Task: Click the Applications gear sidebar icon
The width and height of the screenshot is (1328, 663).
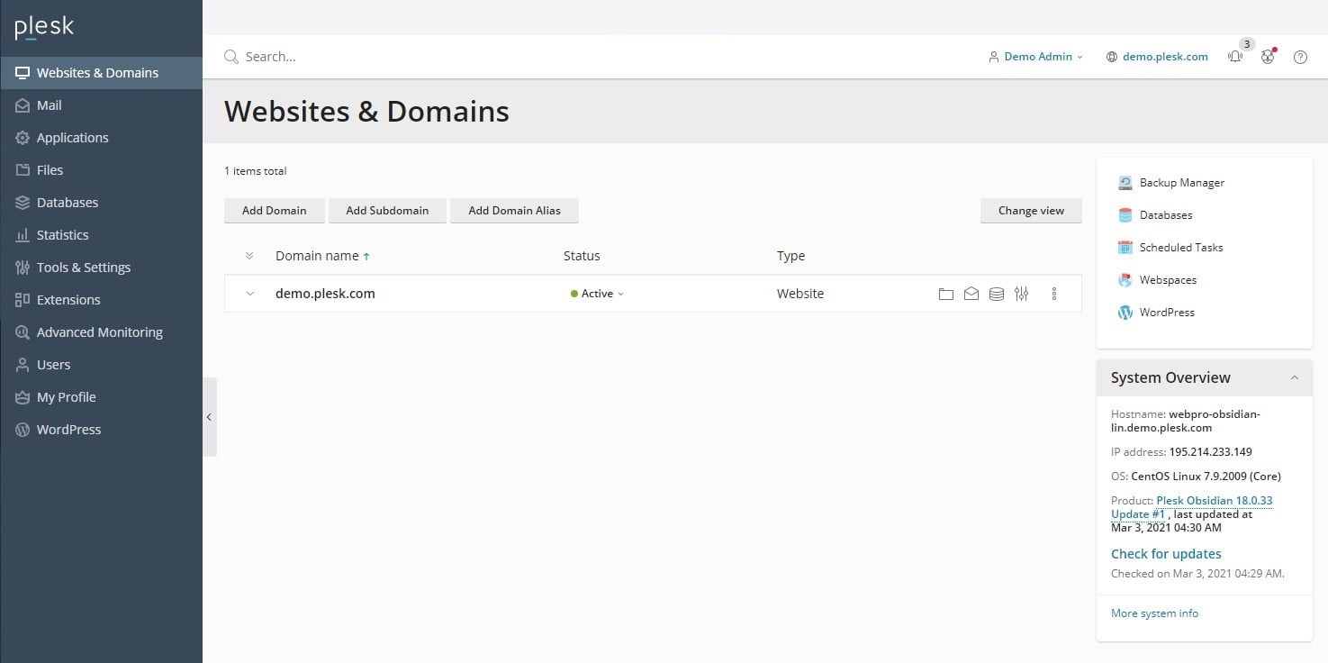Action: tap(23, 138)
